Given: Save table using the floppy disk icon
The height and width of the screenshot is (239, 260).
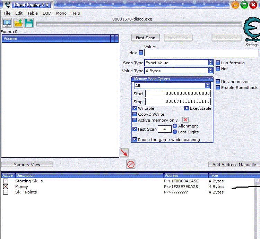Looking at the screenshot, I should tap(29, 23).
